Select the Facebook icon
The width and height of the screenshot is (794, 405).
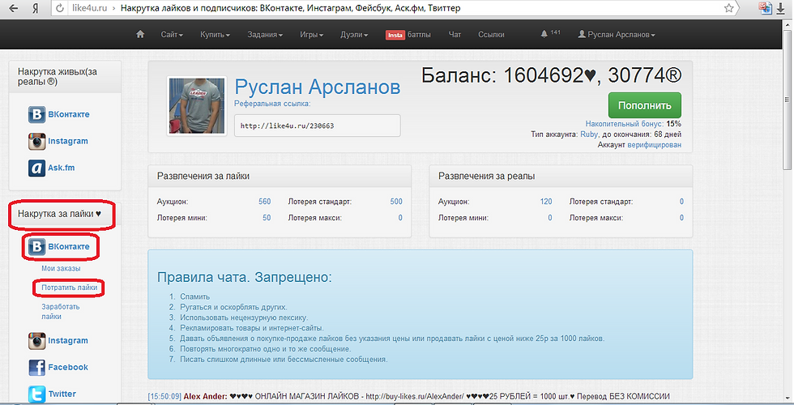pos(36,368)
